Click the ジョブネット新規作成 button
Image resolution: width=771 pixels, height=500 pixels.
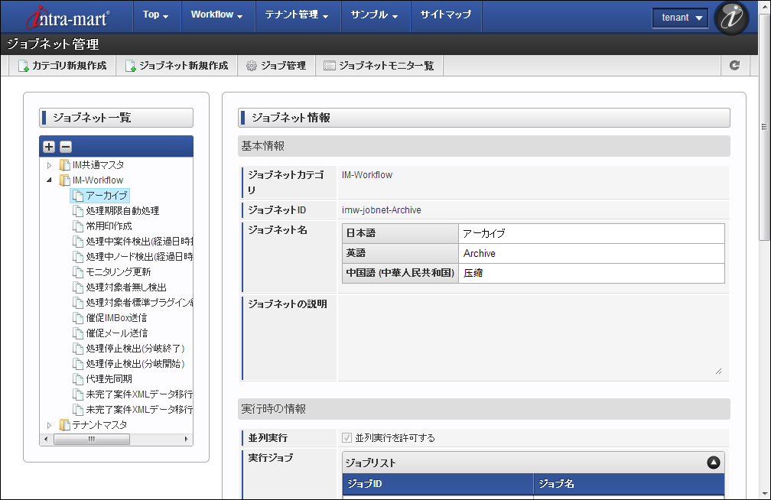177,66
